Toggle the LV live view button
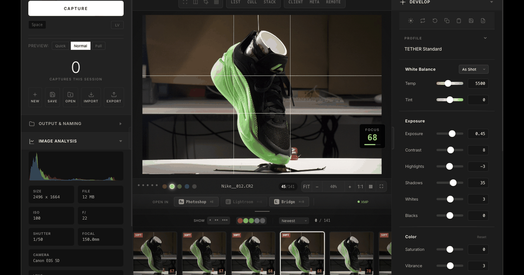 (x=117, y=25)
